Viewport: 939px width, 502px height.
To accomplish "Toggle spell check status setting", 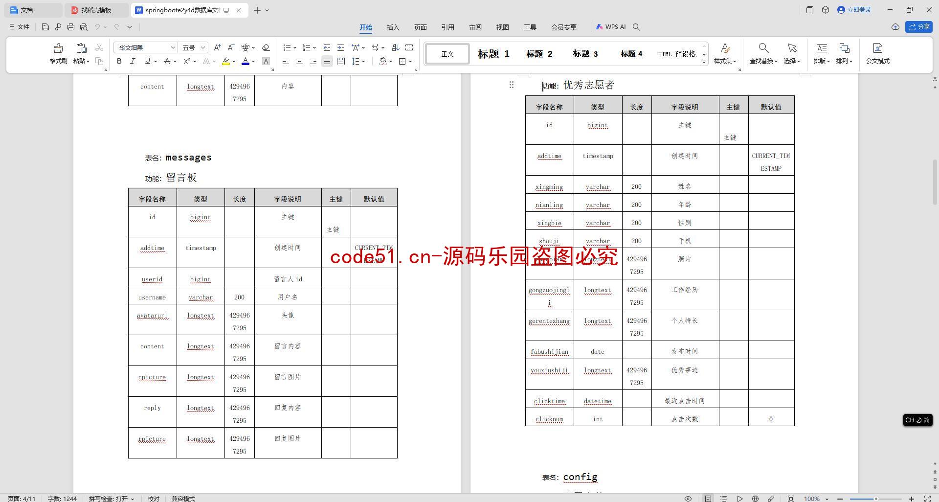I will pos(111,499).
